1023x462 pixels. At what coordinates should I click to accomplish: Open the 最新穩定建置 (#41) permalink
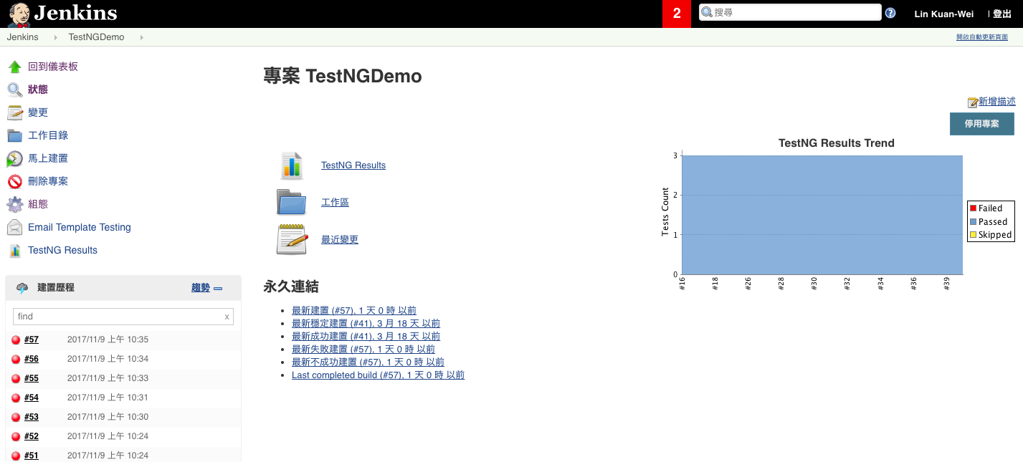pyautogui.click(x=366, y=323)
